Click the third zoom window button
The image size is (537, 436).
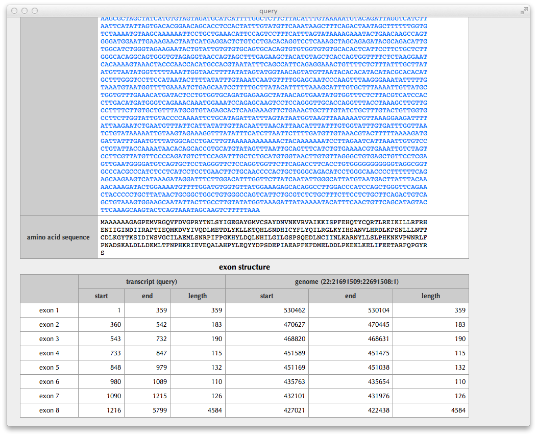tap(35, 11)
